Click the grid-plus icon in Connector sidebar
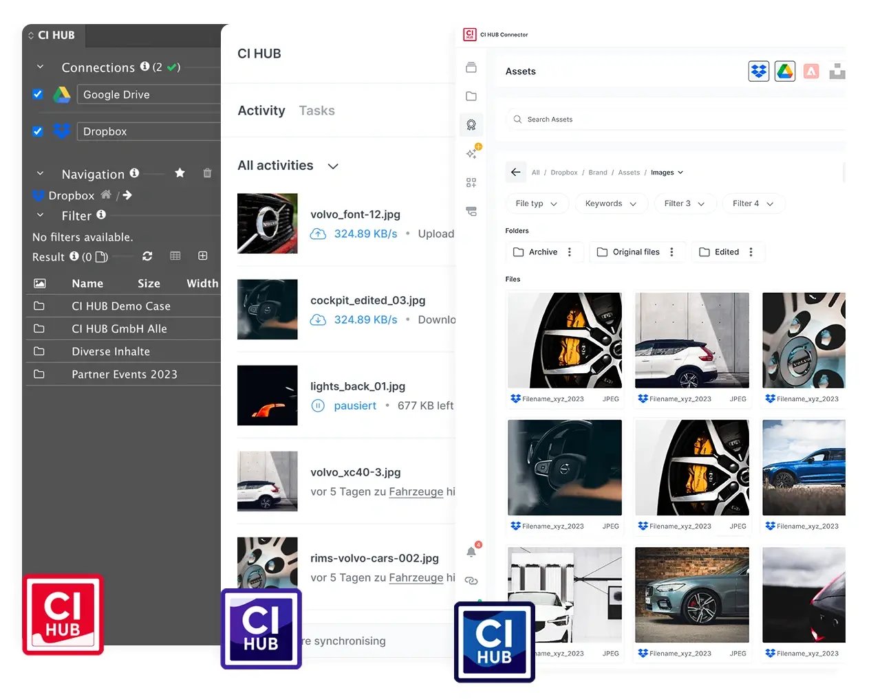871x699 pixels. click(471, 182)
